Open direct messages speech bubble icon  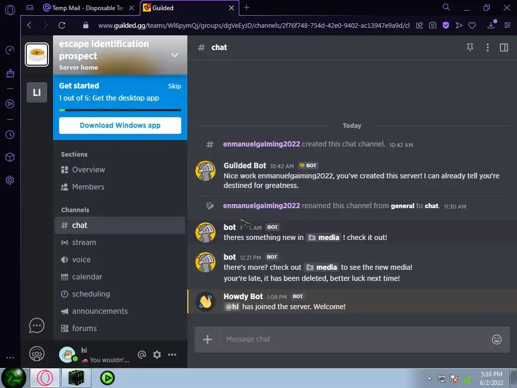click(36, 326)
